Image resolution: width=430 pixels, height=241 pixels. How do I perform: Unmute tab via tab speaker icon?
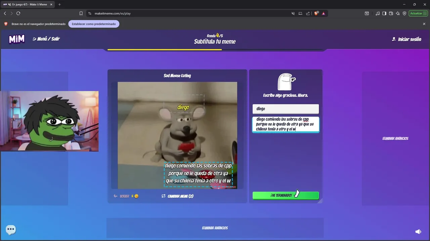click(x=9, y=4)
